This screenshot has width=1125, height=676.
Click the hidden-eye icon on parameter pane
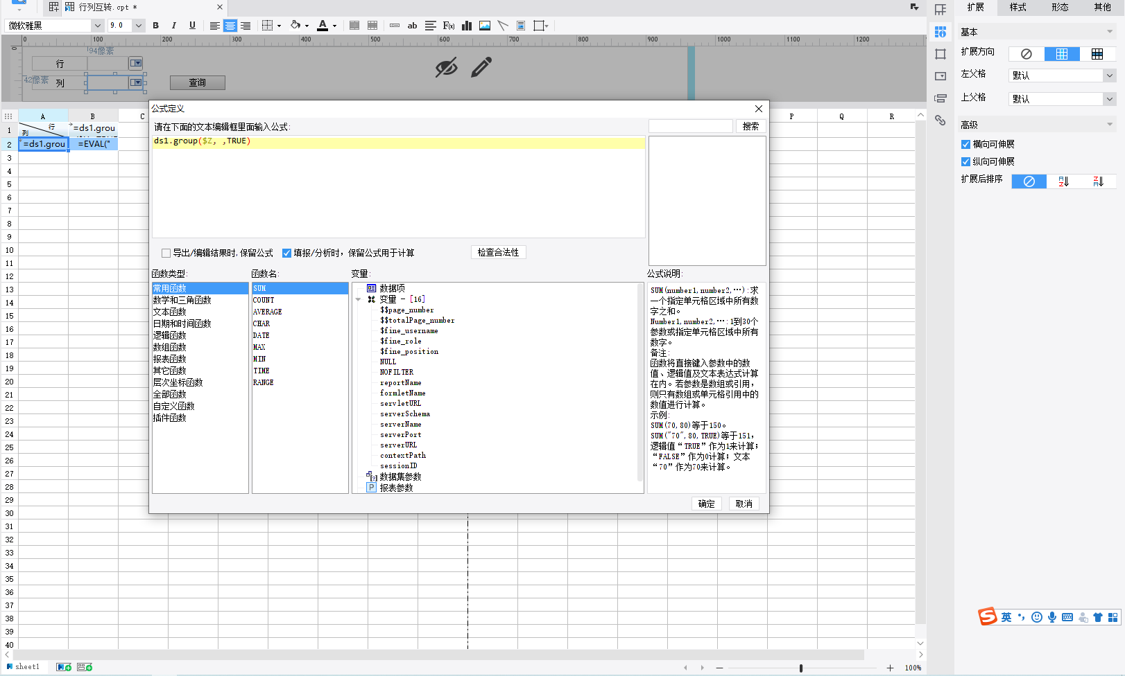446,67
